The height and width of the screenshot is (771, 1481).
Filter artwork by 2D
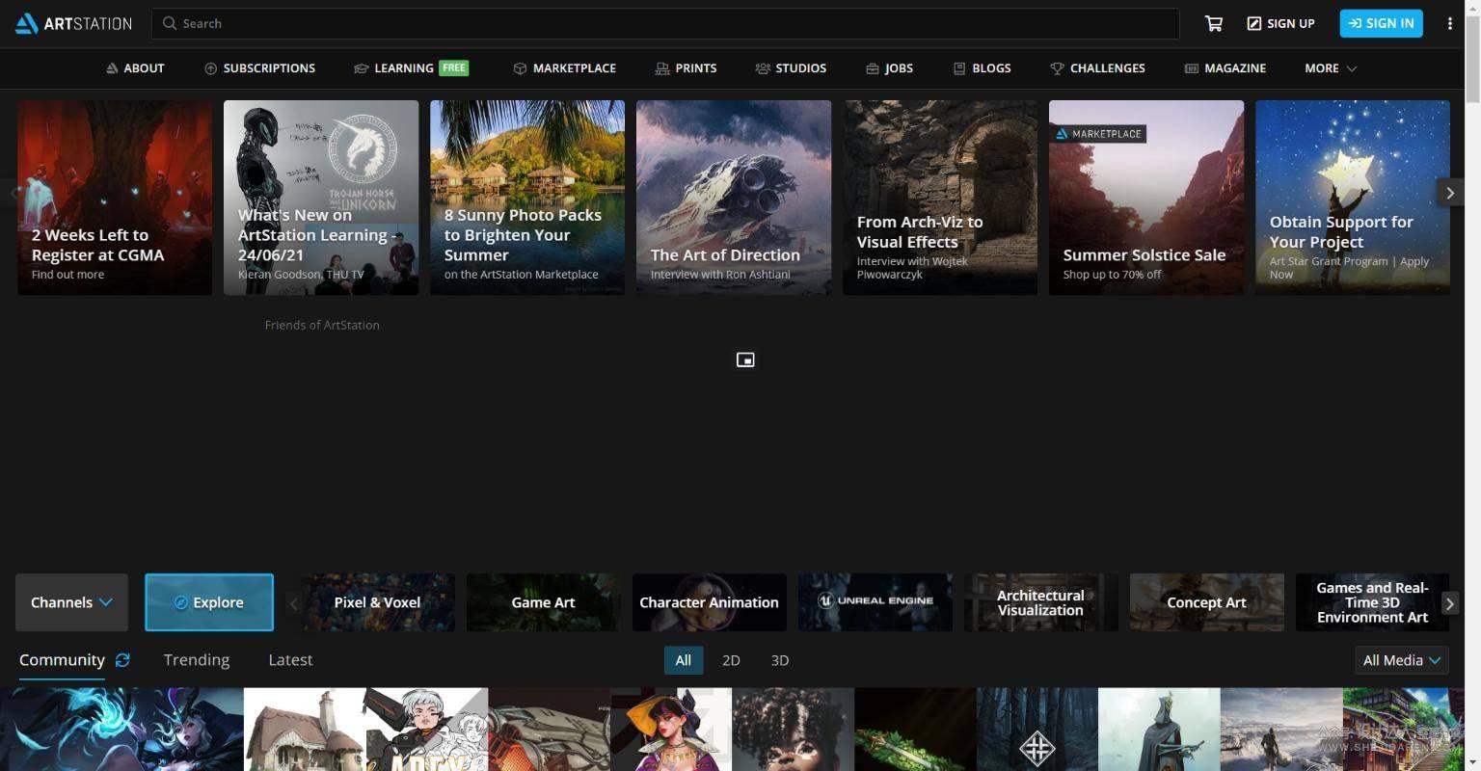731,660
